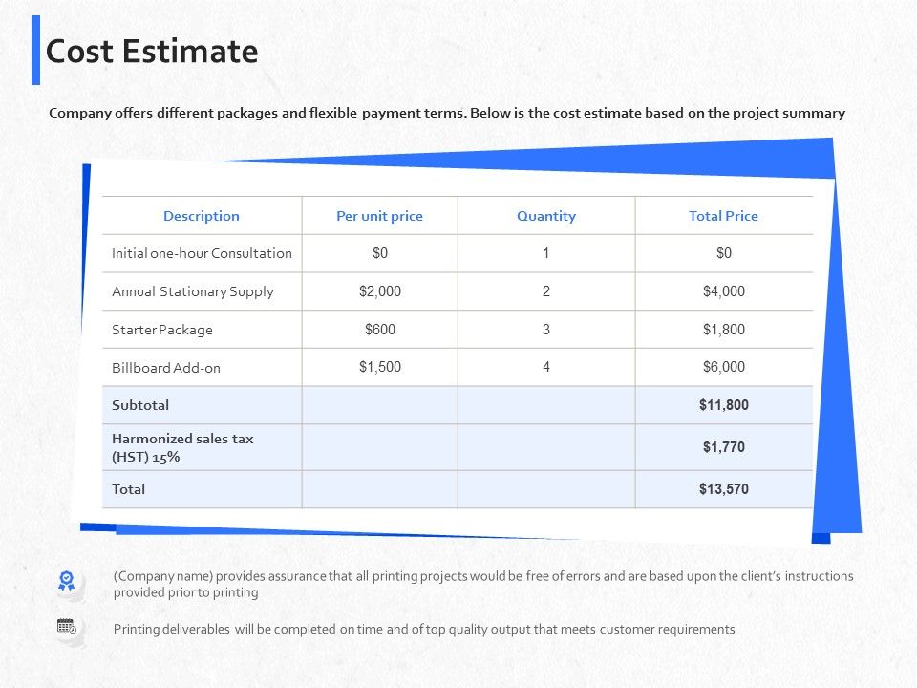This screenshot has width=917, height=688.
Task: Select the $4,000 total price value
Action: 724,291
